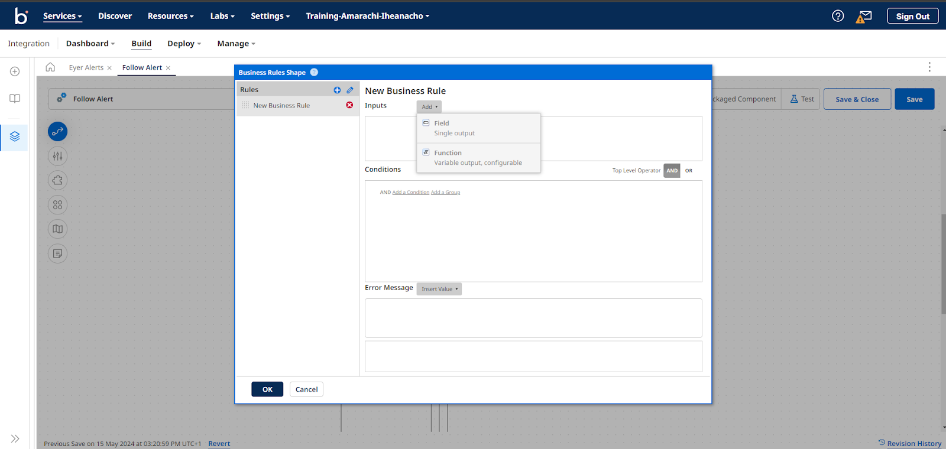Open the Add inputs dropdown
Viewport: 946px width, 449px height.
429,106
